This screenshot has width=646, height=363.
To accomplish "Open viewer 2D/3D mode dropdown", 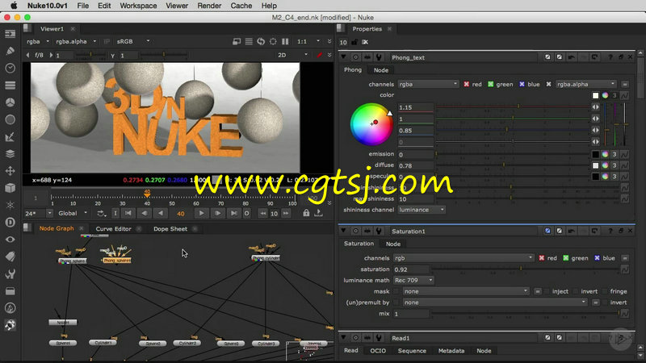I will [292, 55].
